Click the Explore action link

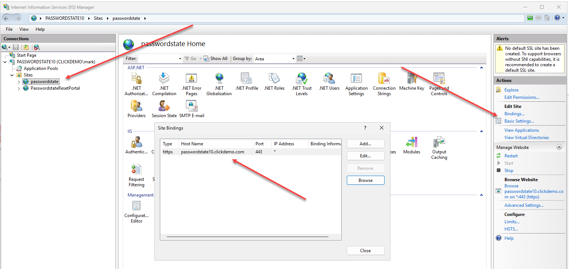pos(511,90)
